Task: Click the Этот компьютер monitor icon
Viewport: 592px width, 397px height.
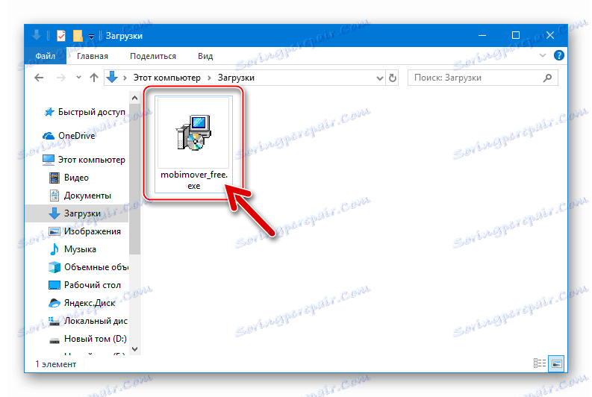Action: coord(49,160)
